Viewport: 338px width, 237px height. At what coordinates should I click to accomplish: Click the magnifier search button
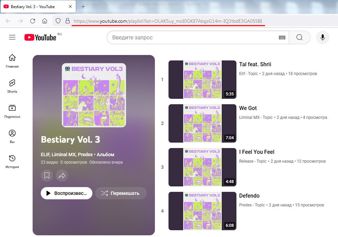click(299, 37)
